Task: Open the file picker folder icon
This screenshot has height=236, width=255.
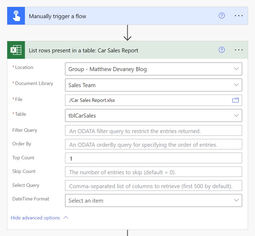Action: 235,100
